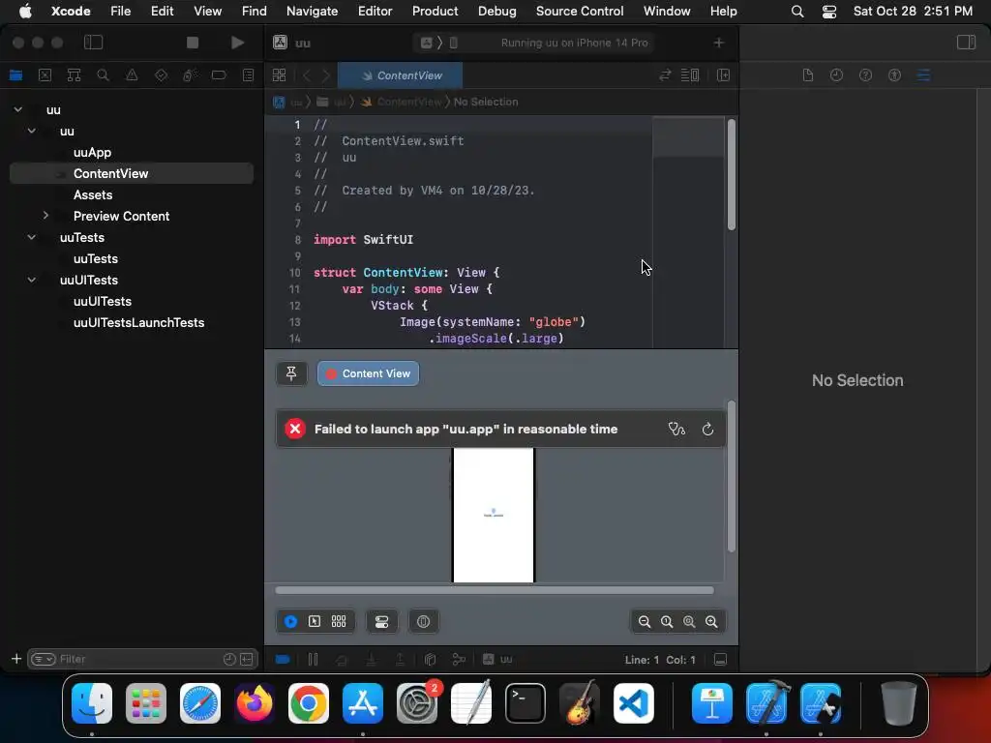This screenshot has height=743, width=991.
Task: Go back in editor history
Action: [x=307, y=75]
